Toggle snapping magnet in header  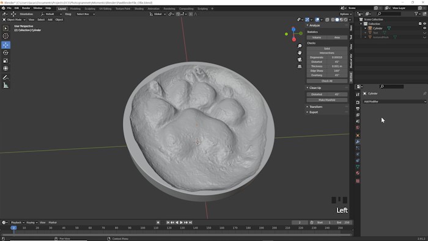pos(178,14)
